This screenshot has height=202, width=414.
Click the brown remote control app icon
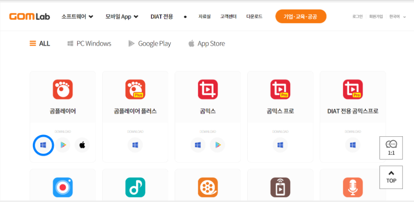click(280, 187)
